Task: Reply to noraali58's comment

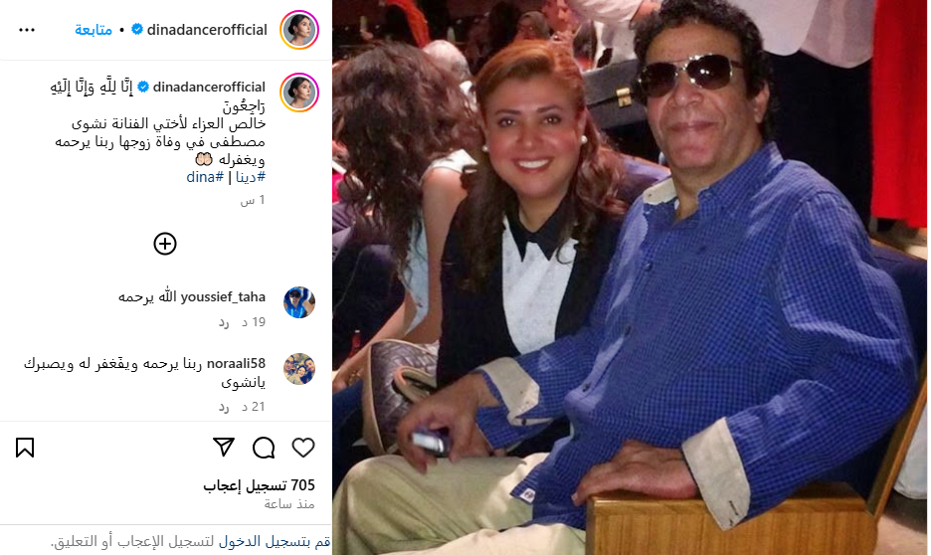Action: 224,407
